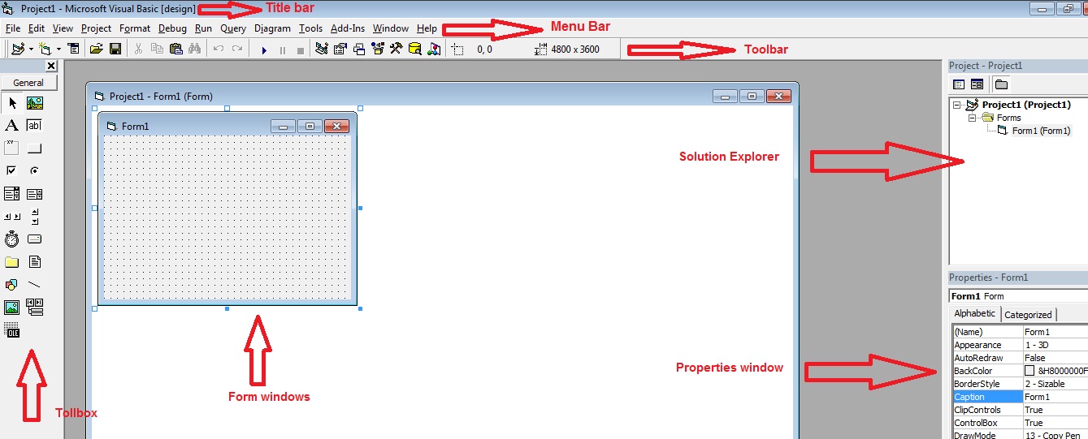Viewport: 1088px width, 439px height.
Task: Select the Data control tool
Action: tap(35, 308)
